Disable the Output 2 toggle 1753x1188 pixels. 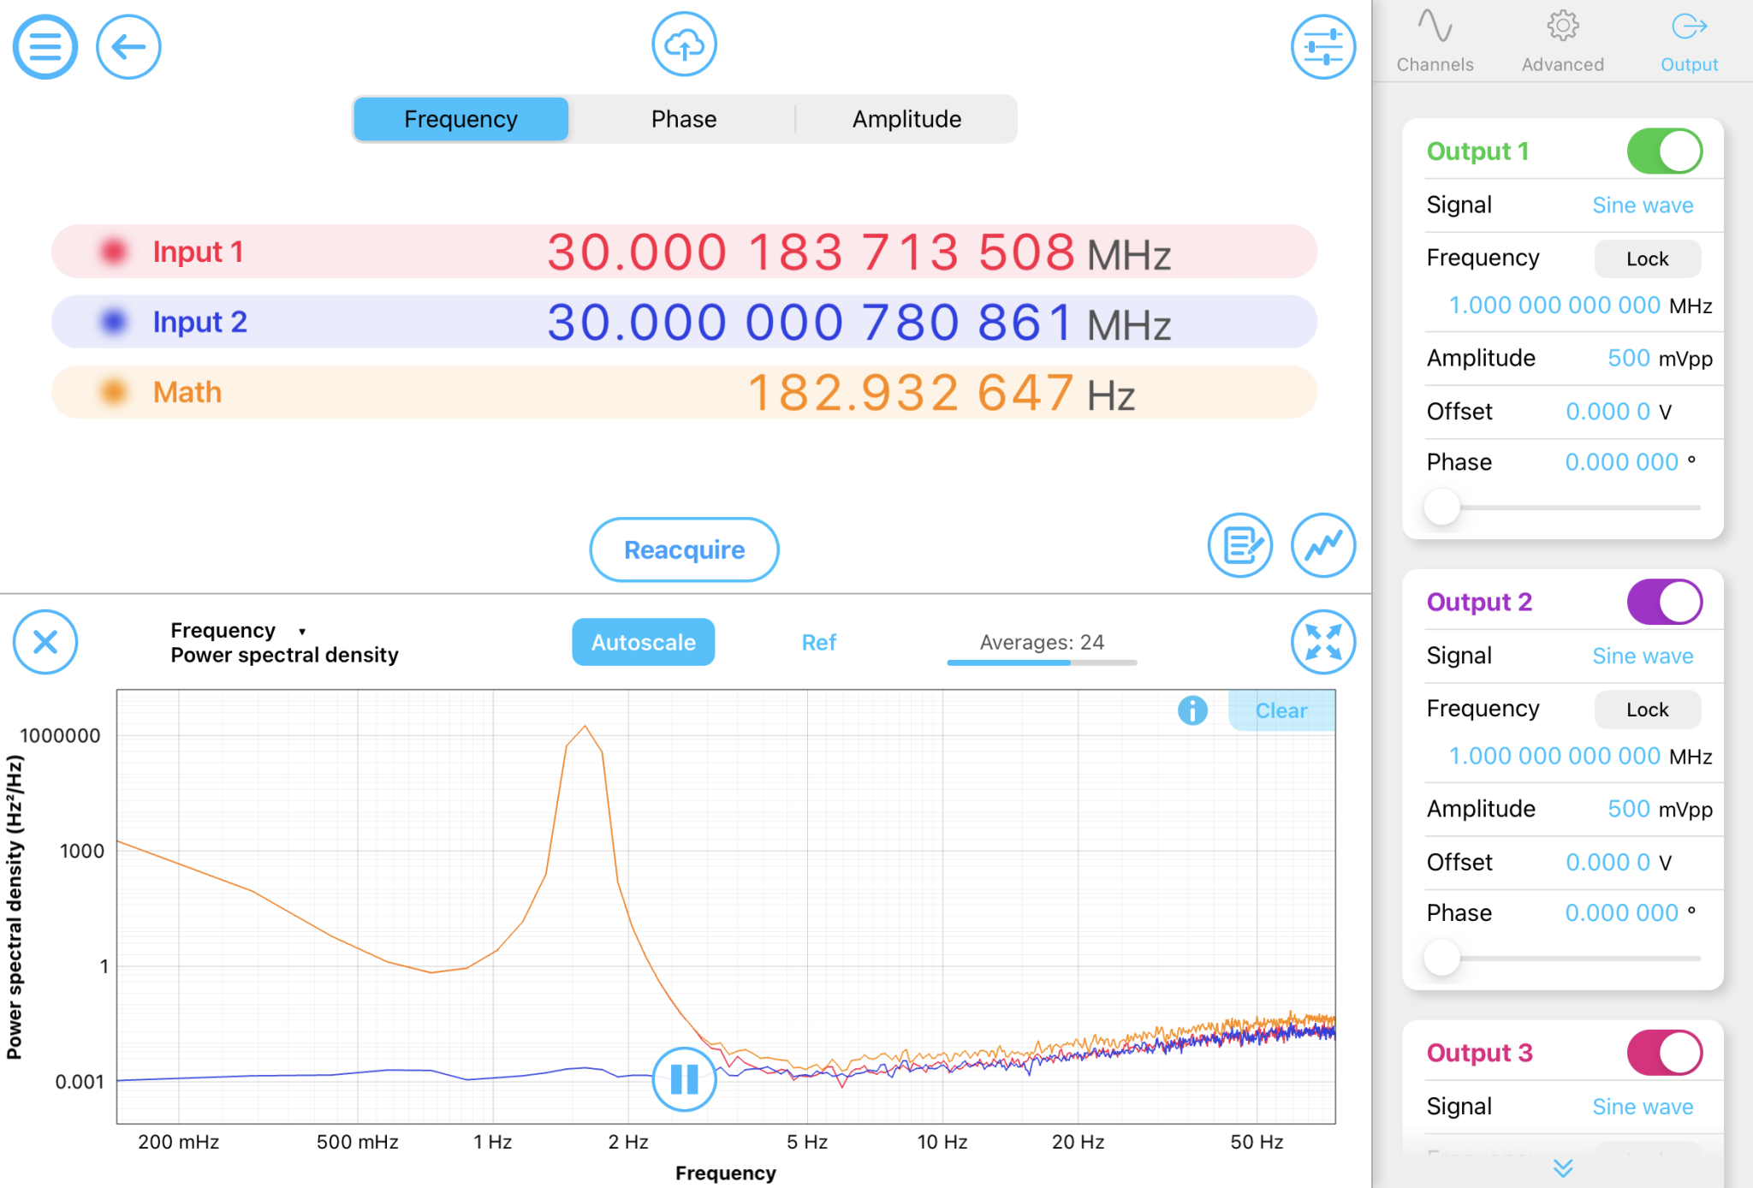pyautogui.click(x=1663, y=602)
